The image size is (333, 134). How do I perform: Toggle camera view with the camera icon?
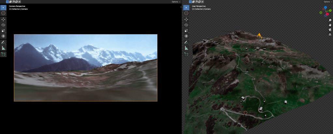click(330, 30)
